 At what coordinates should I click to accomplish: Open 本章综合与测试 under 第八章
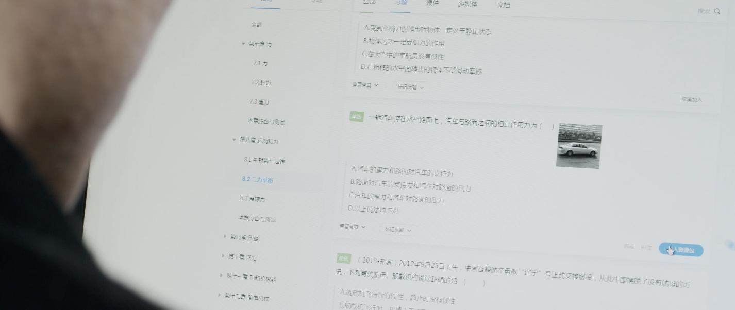click(x=257, y=219)
